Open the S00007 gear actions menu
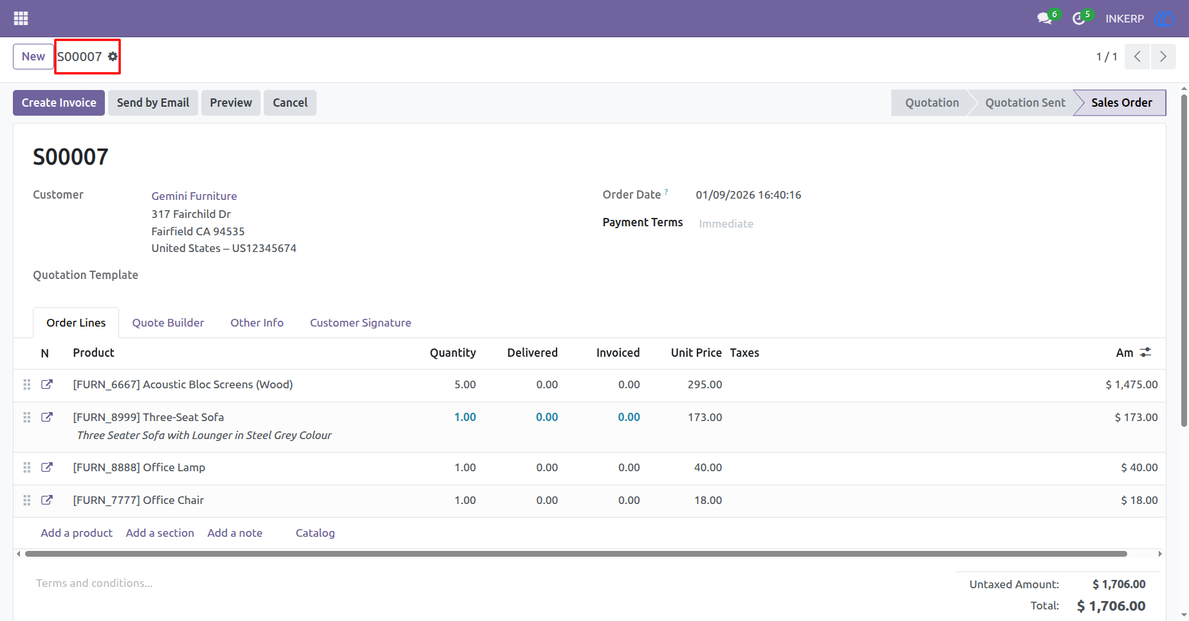The height and width of the screenshot is (621, 1189). (113, 57)
